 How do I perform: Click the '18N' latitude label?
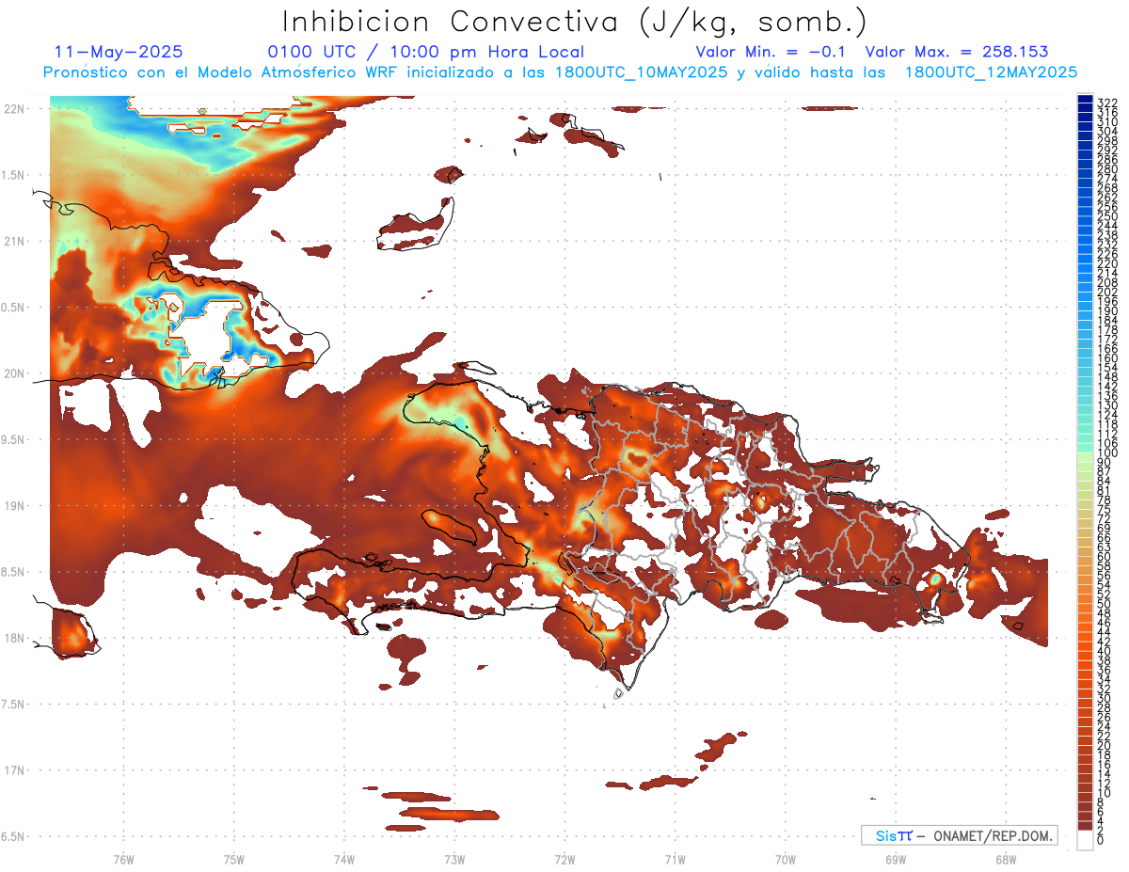click(13, 638)
